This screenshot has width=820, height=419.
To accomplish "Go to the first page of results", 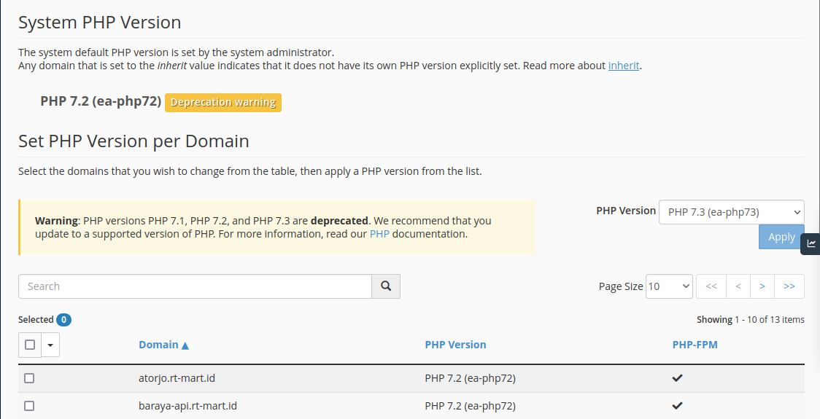I will [711, 286].
